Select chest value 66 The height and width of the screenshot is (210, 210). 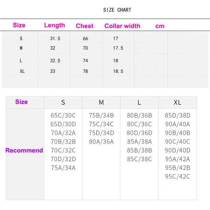click(85, 38)
